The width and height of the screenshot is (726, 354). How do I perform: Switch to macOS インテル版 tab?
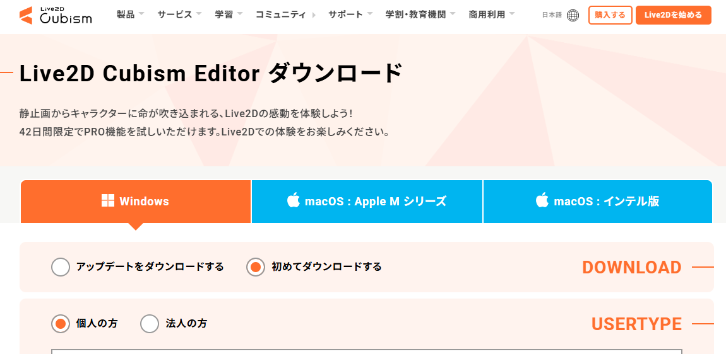point(597,202)
